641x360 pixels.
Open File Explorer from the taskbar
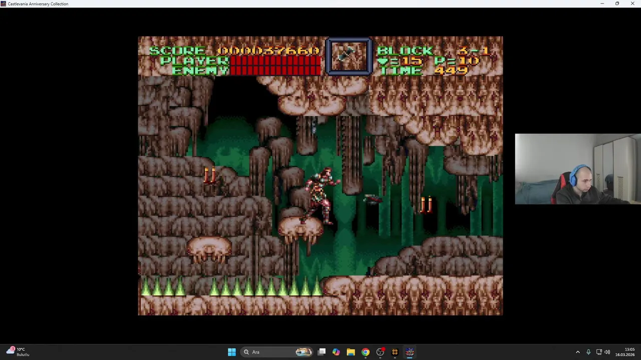tap(351, 352)
